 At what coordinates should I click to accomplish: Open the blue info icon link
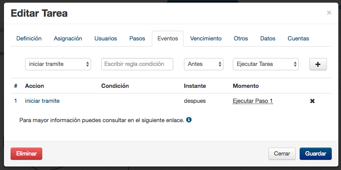tap(189, 120)
